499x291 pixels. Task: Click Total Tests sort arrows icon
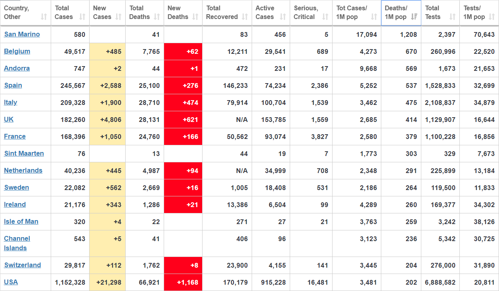452,17
